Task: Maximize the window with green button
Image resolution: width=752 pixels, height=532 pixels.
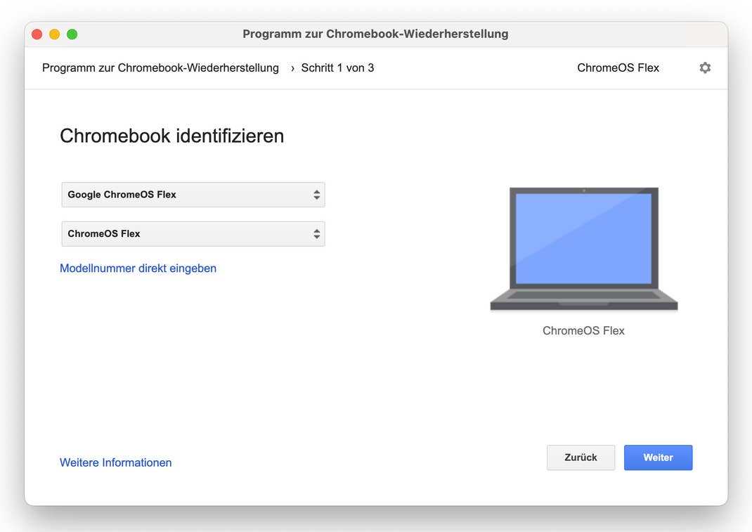Action: (72, 34)
